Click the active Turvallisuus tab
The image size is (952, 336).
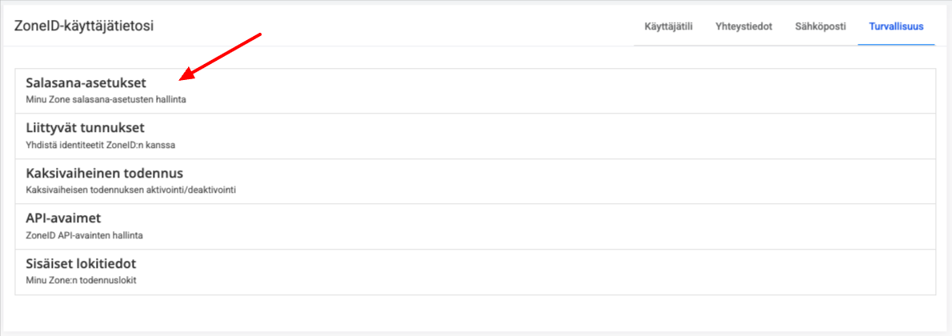(x=896, y=26)
